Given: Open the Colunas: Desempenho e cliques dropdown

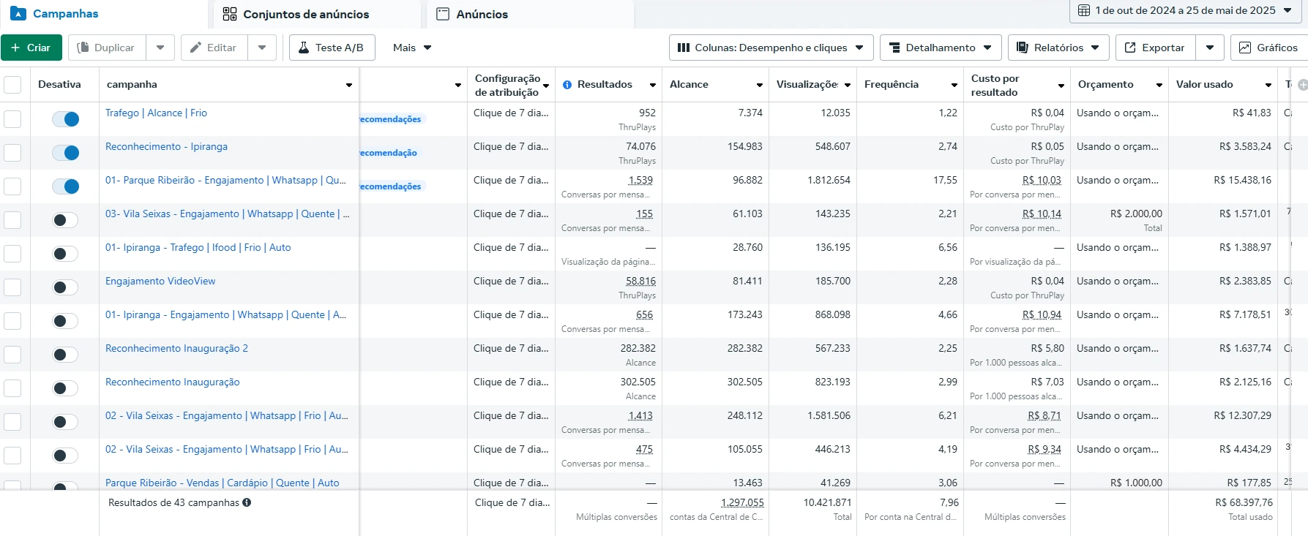Looking at the screenshot, I should pos(771,48).
